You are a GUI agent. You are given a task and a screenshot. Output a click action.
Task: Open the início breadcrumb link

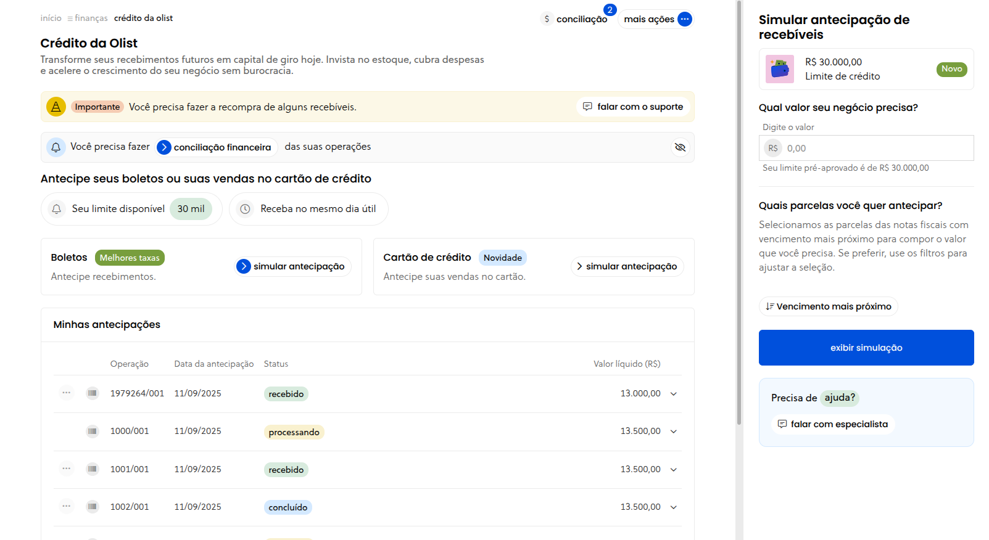pos(51,18)
